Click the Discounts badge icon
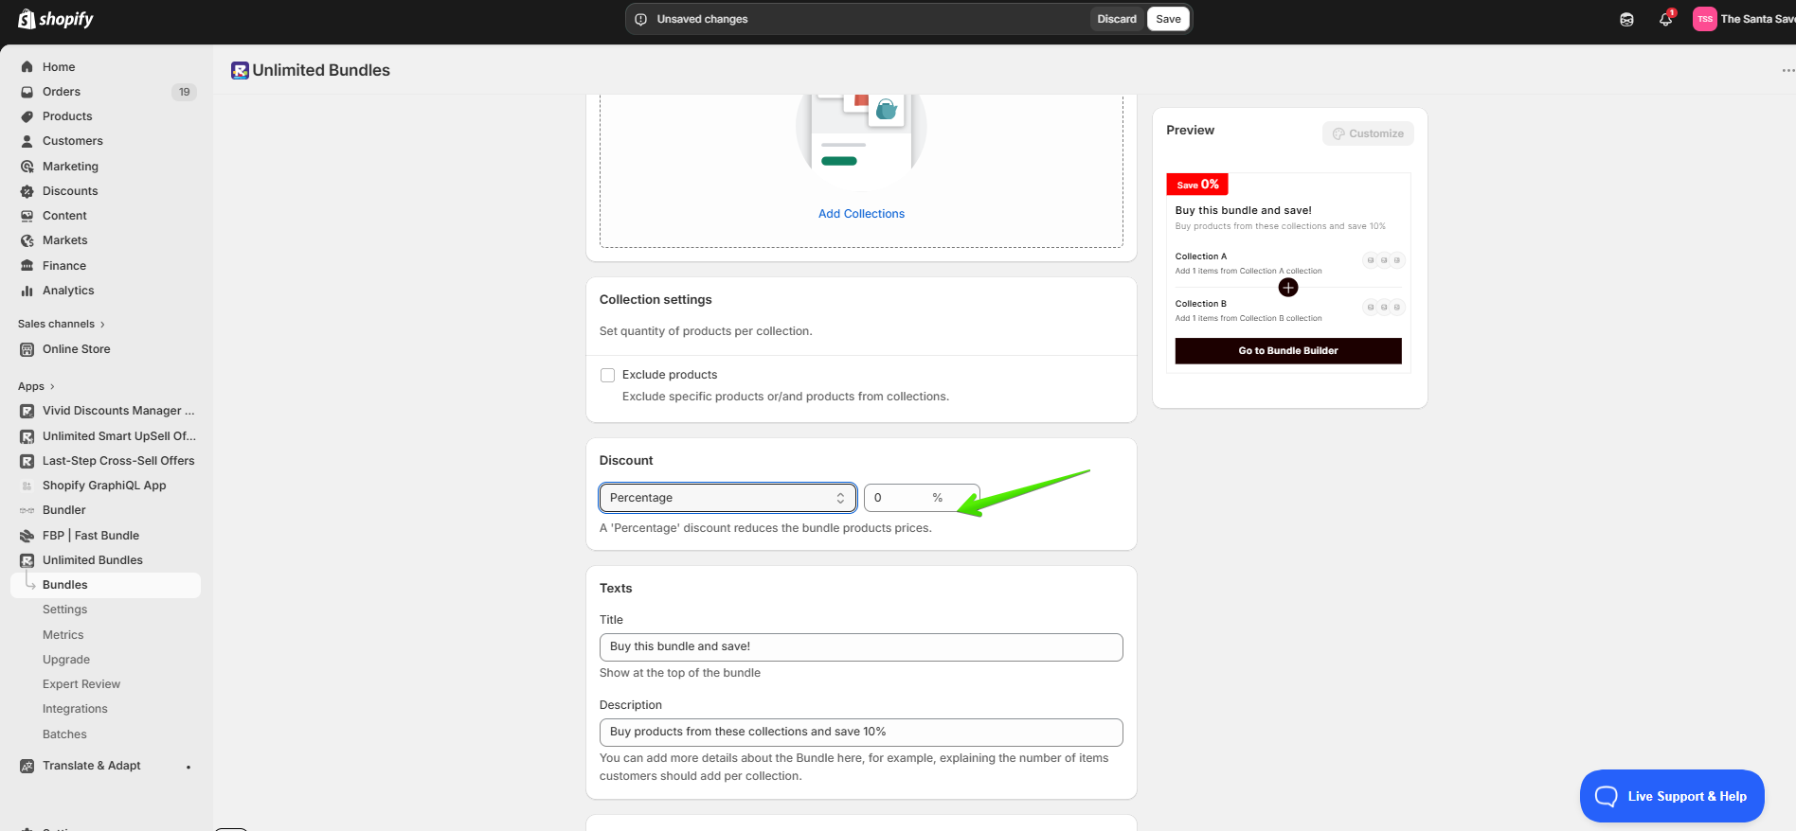This screenshot has width=1796, height=831. tap(27, 191)
